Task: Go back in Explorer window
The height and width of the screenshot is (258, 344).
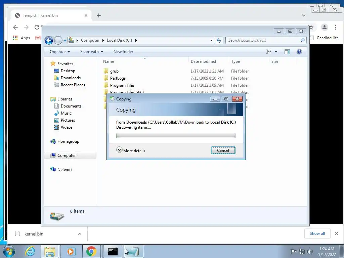Action: coord(49,40)
